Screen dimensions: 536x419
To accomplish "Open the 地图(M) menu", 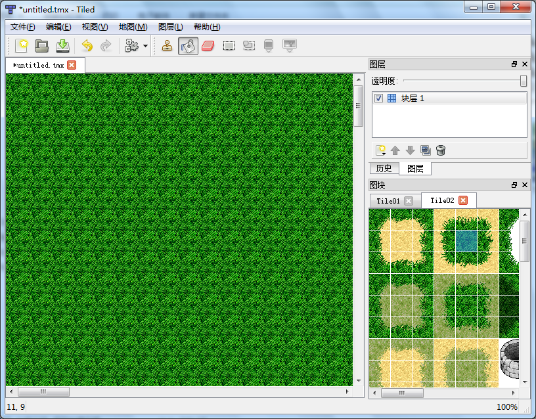I will (133, 27).
